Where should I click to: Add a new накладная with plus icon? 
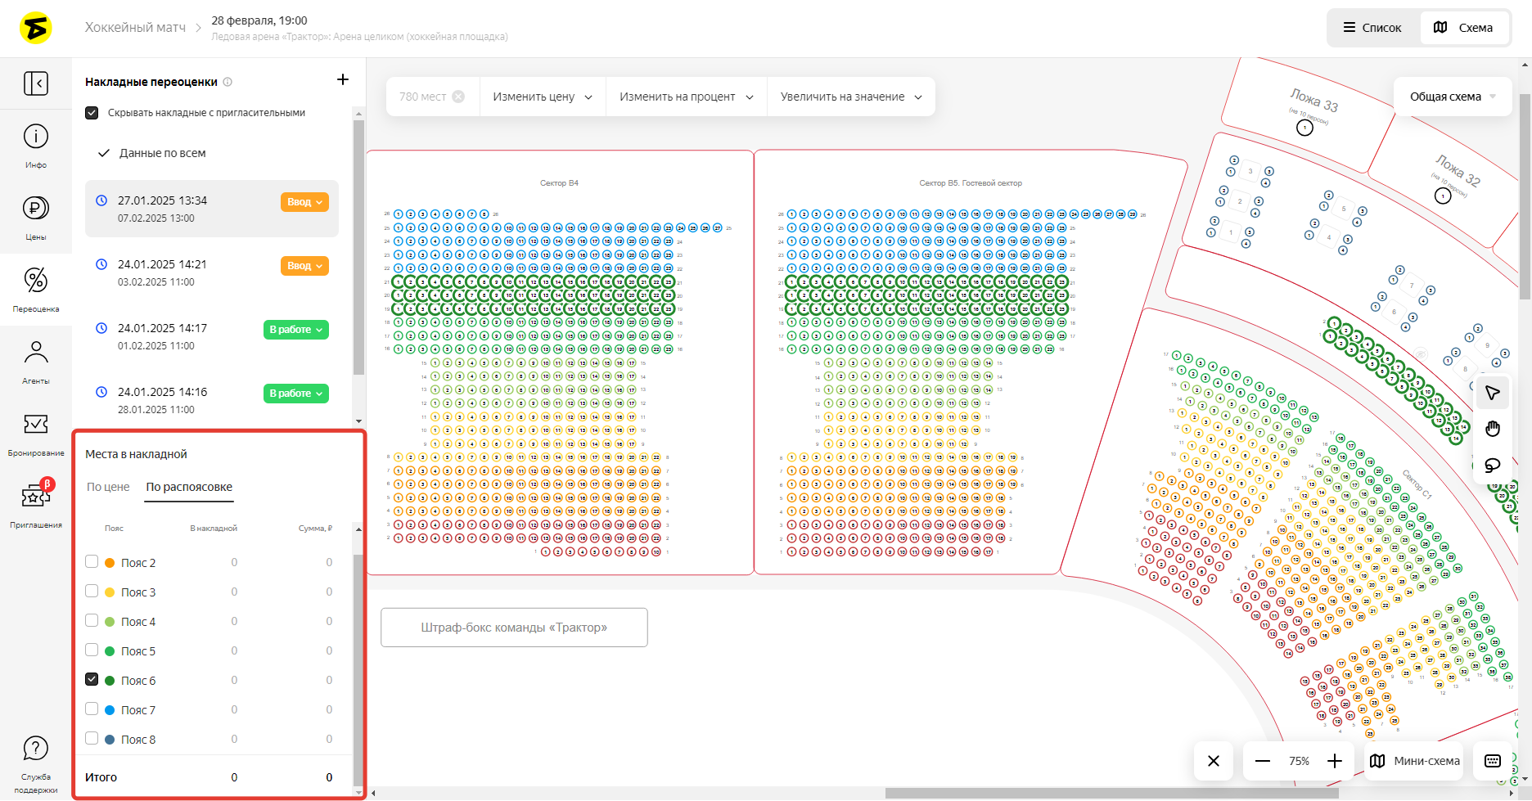point(343,79)
